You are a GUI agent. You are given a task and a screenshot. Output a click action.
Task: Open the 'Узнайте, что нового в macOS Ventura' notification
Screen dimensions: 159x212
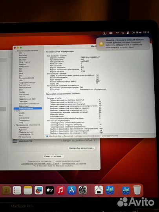point(123,44)
